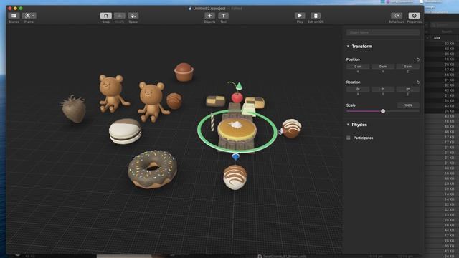Click the Rotation Z field
Image resolution: width=459 pixels, height=258 pixels.
(x=408, y=89)
